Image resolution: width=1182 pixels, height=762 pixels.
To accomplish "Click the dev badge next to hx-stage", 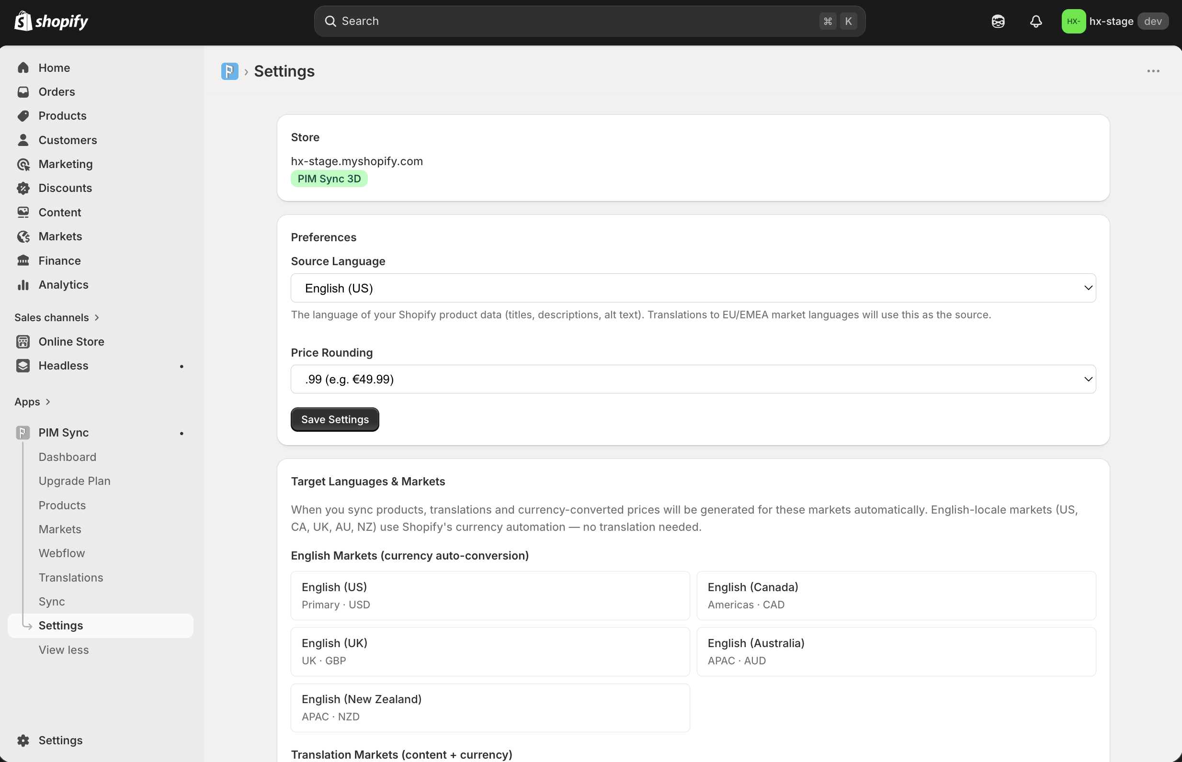I will pos(1153,21).
